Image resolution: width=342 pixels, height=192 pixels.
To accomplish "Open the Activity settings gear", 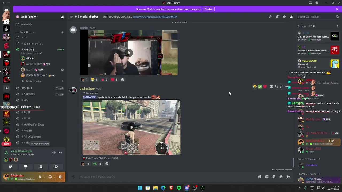I will [x=314, y=26].
